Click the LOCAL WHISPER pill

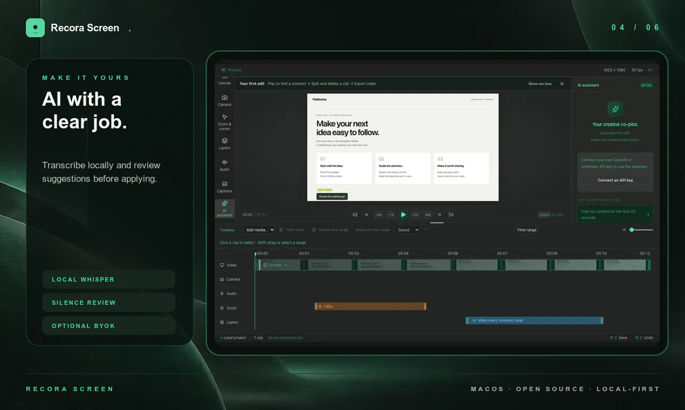point(108,279)
